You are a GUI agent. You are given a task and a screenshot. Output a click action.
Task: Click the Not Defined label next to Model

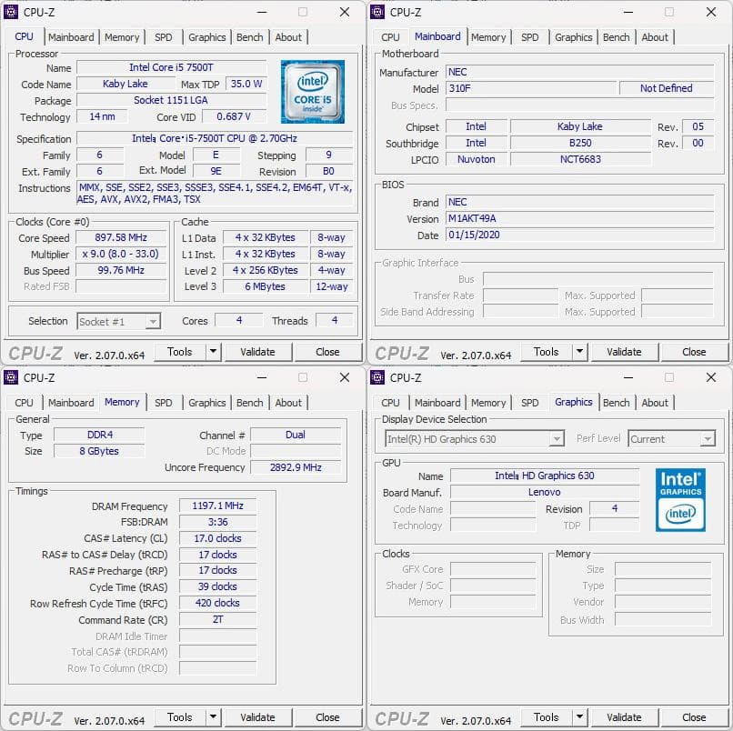click(667, 88)
